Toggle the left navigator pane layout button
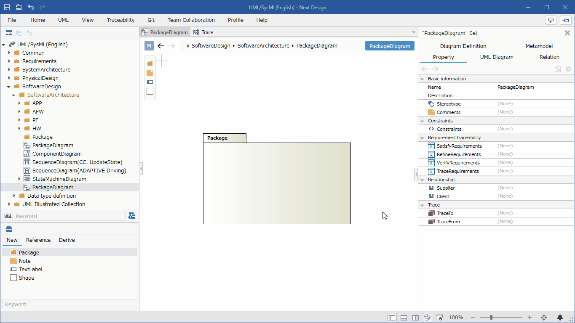Screen dimensions: 575x323 coord(392,318)
